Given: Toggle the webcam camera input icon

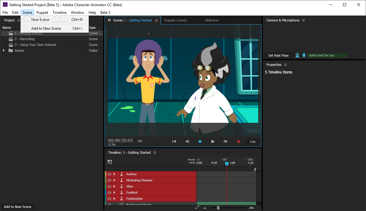Looking at the screenshot, I should pos(297,55).
